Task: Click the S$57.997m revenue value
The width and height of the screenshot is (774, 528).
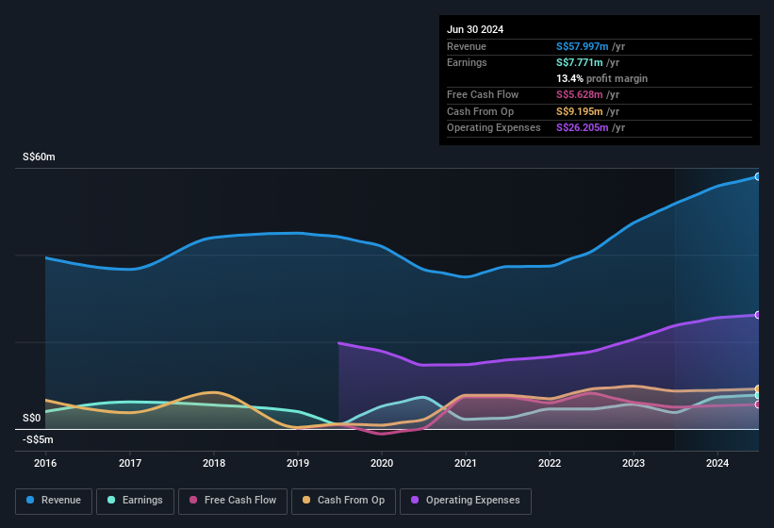Action: tap(582, 46)
